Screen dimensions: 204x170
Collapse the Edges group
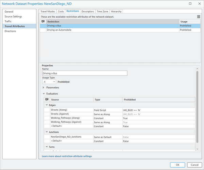(47, 105)
